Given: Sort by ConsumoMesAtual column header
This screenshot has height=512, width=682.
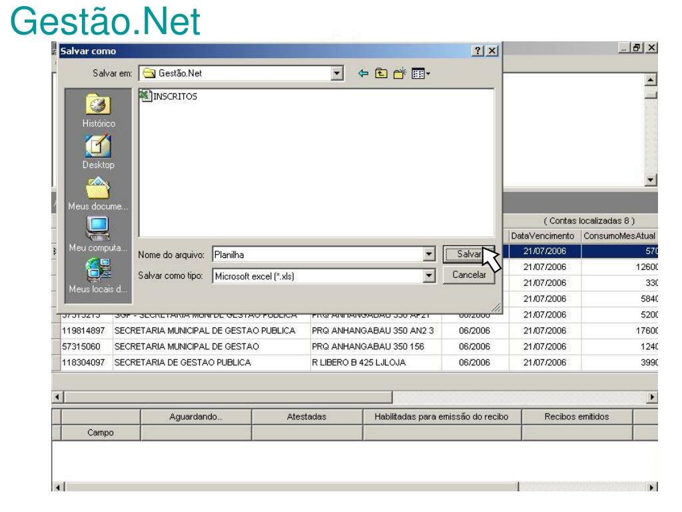Looking at the screenshot, I should pyautogui.click(x=619, y=235).
